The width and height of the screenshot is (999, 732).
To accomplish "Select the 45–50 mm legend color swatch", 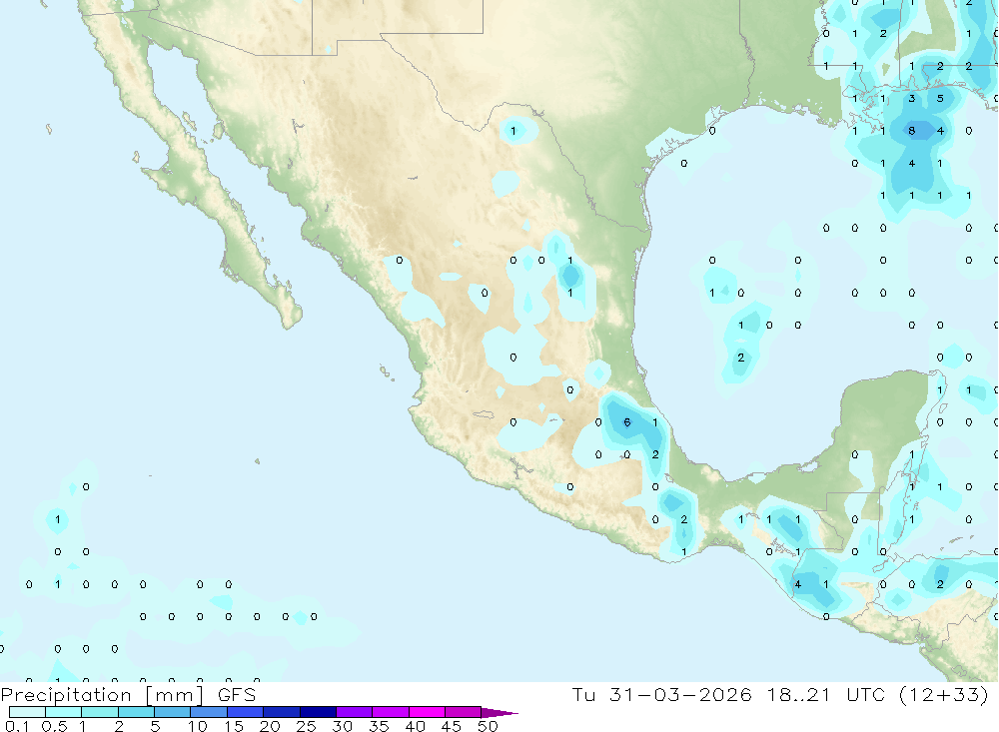I will (464, 712).
